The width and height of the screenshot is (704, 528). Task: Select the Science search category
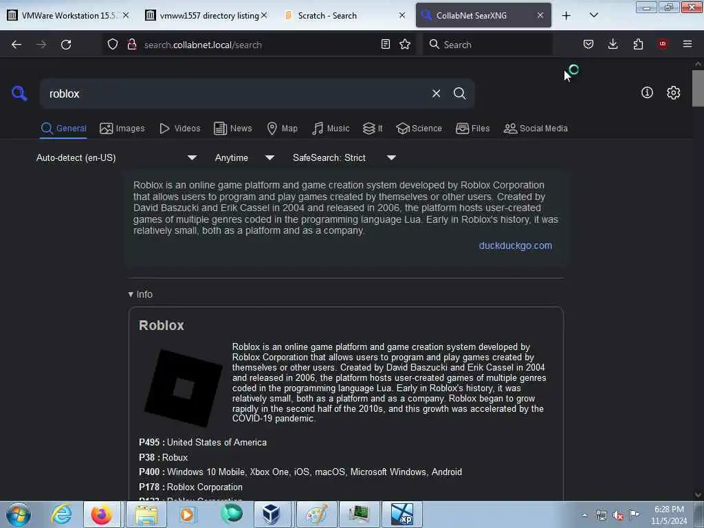419,129
